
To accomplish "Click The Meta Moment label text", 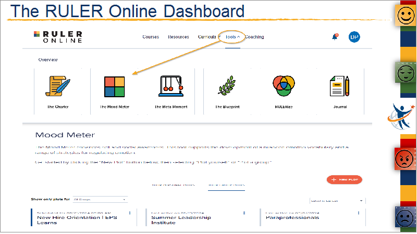I will pyautogui.click(x=171, y=107).
